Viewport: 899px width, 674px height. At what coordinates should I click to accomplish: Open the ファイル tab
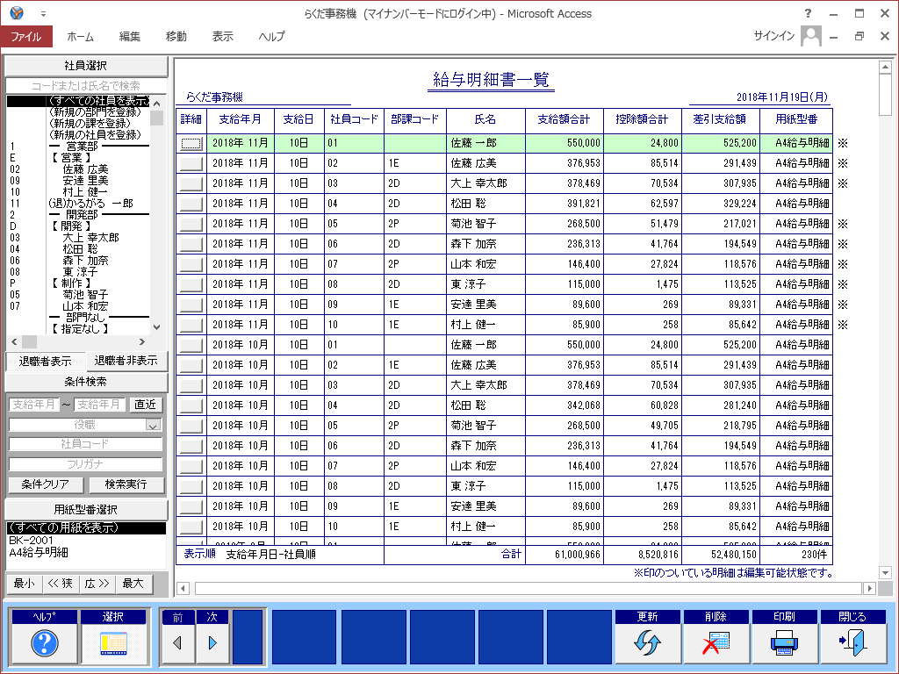[26, 36]
